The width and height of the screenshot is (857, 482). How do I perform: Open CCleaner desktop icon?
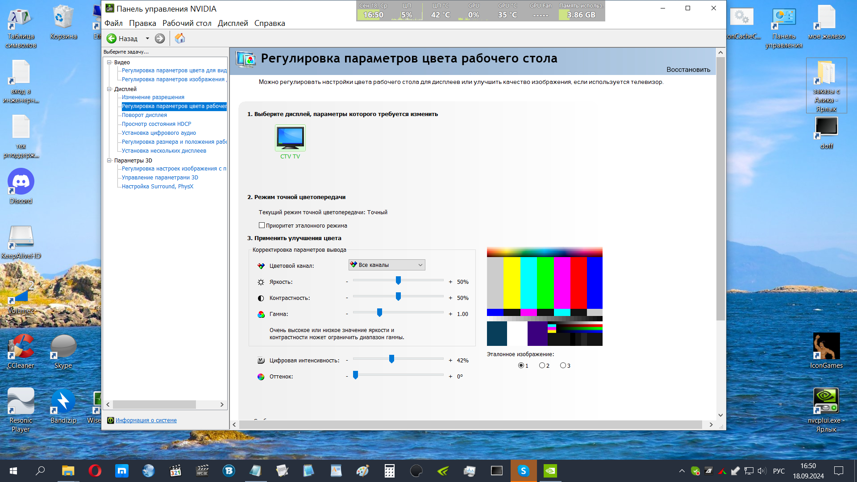[21, 347]
